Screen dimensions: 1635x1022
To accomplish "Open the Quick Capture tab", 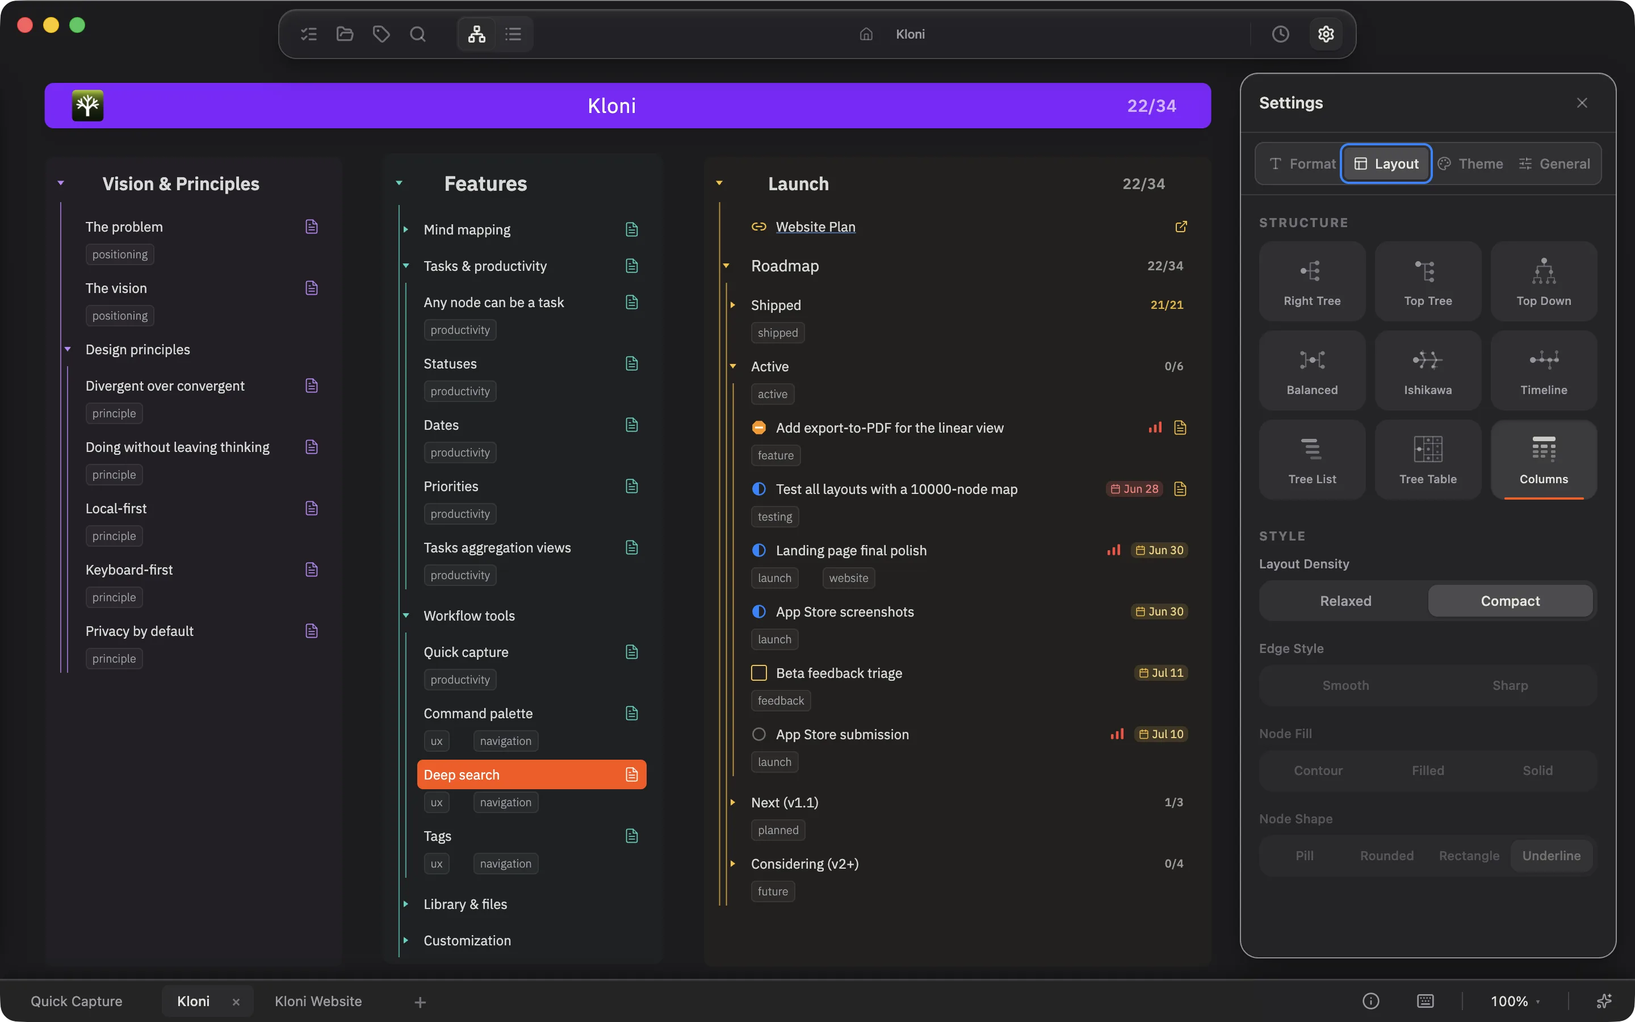I will (76, 1001).
